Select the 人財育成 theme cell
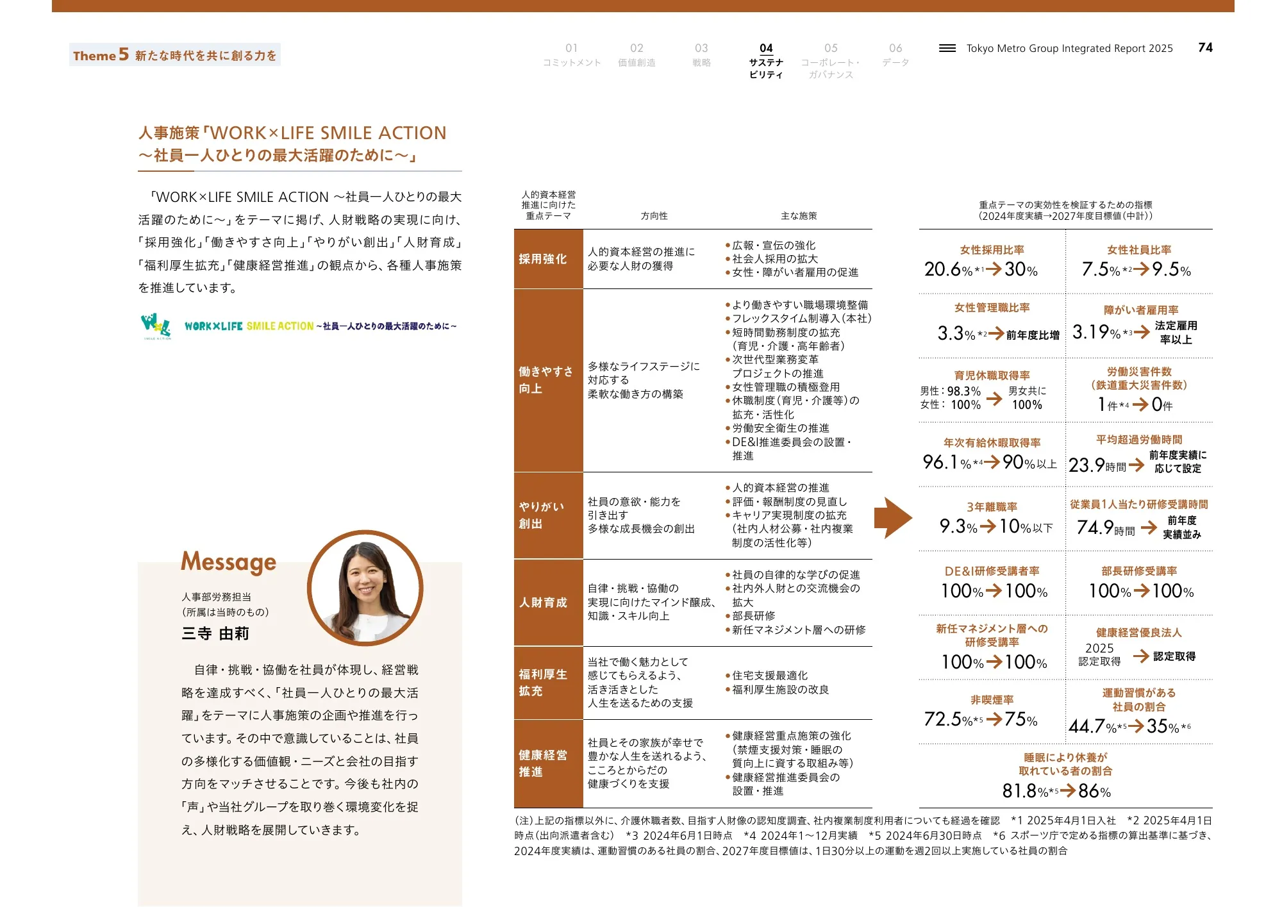Screen dimensions: 1282x907 549,603
